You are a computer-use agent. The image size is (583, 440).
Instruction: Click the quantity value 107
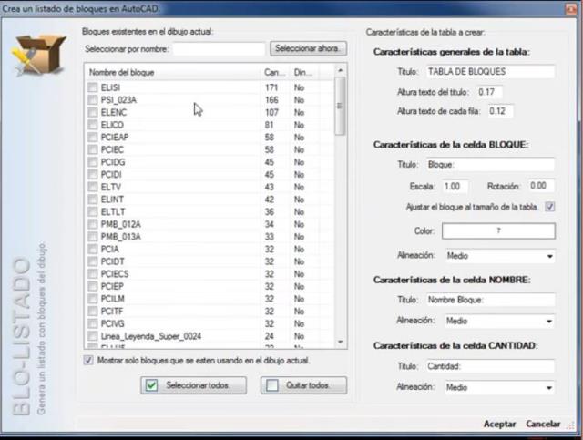271,112
